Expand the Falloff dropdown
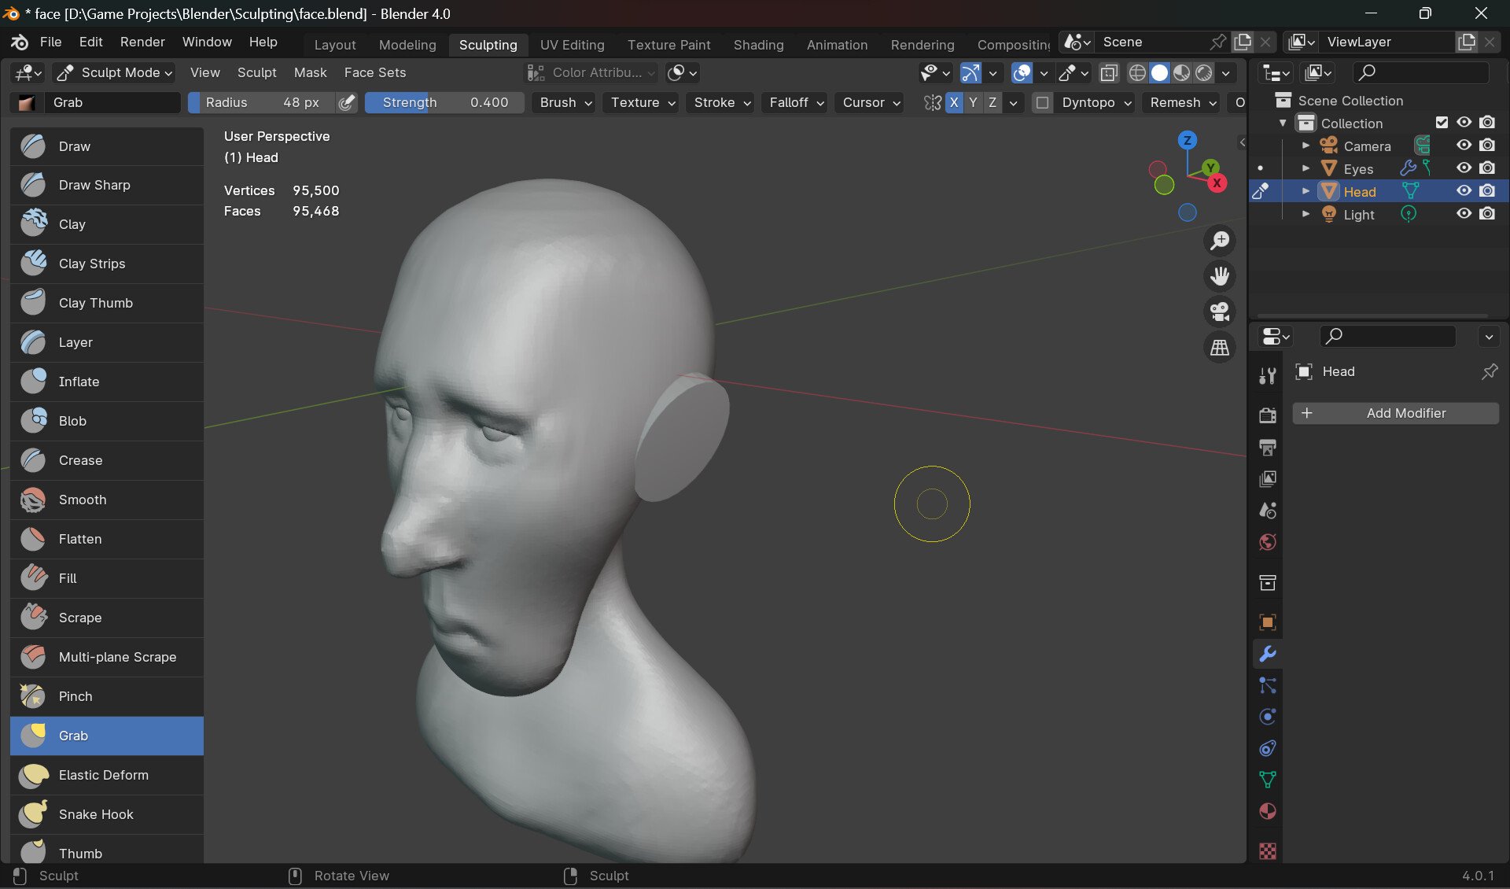The image size is (1510, 889). pos(796,102)
